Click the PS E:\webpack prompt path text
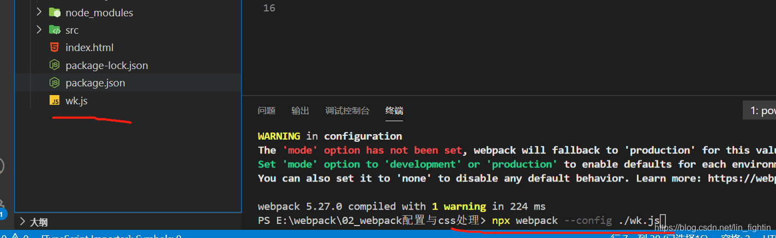 pyautogui.click(x=372, y=221)
